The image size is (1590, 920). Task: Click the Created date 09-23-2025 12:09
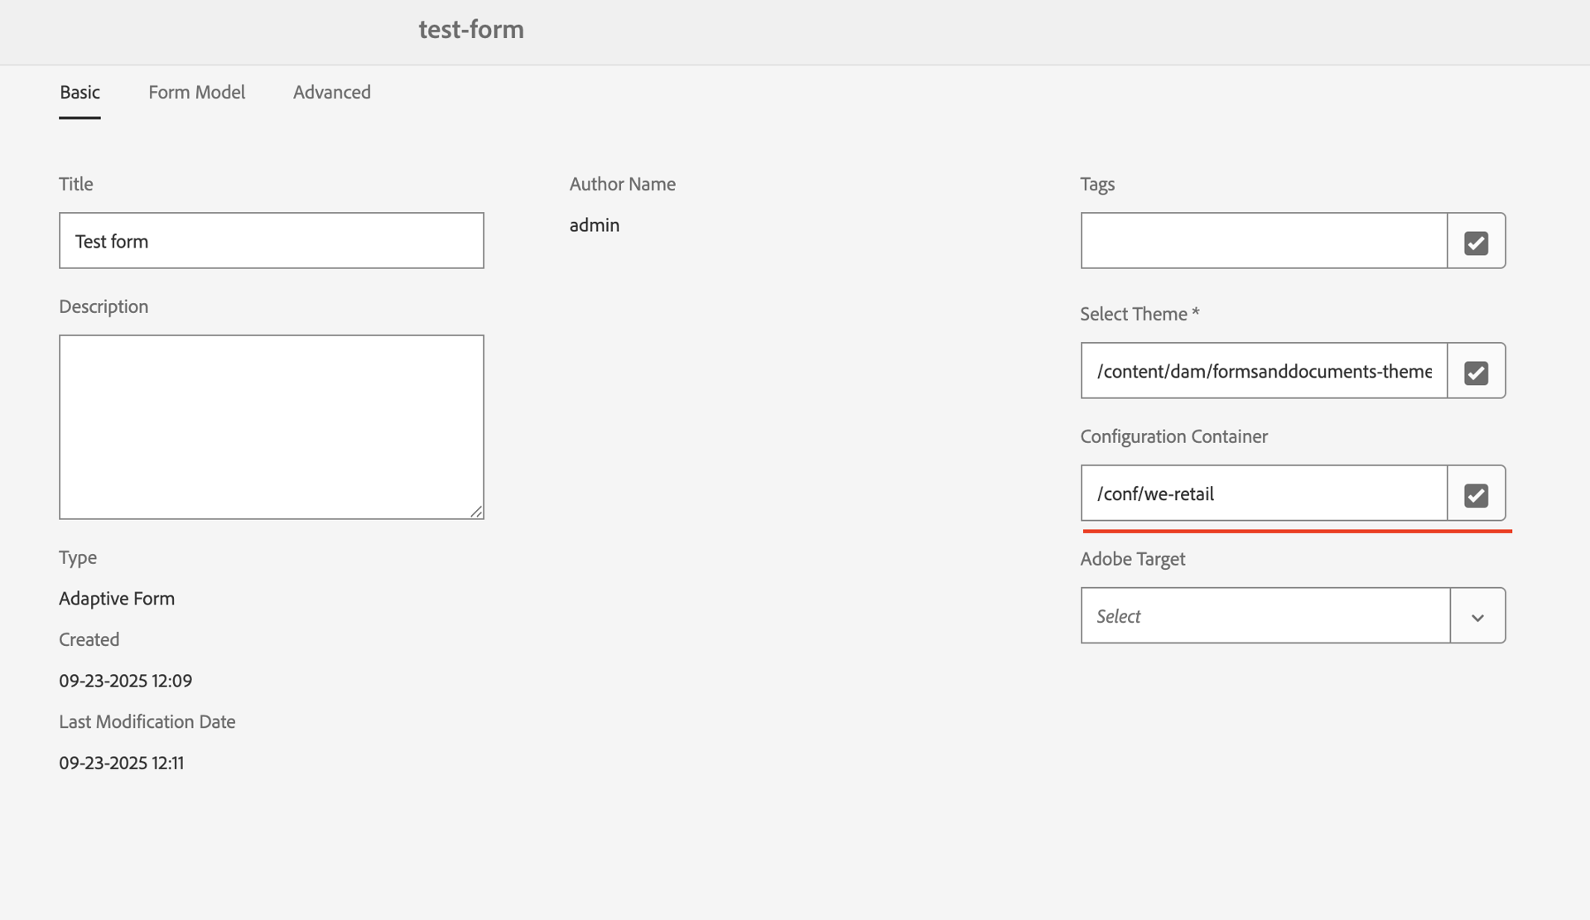point(125,681)
